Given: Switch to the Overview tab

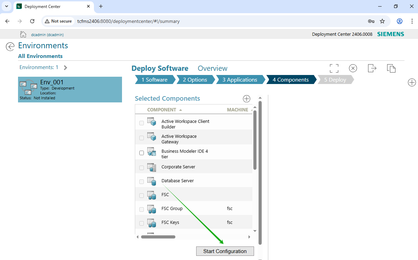Looking at the screenshot, I should coord(212,68).
